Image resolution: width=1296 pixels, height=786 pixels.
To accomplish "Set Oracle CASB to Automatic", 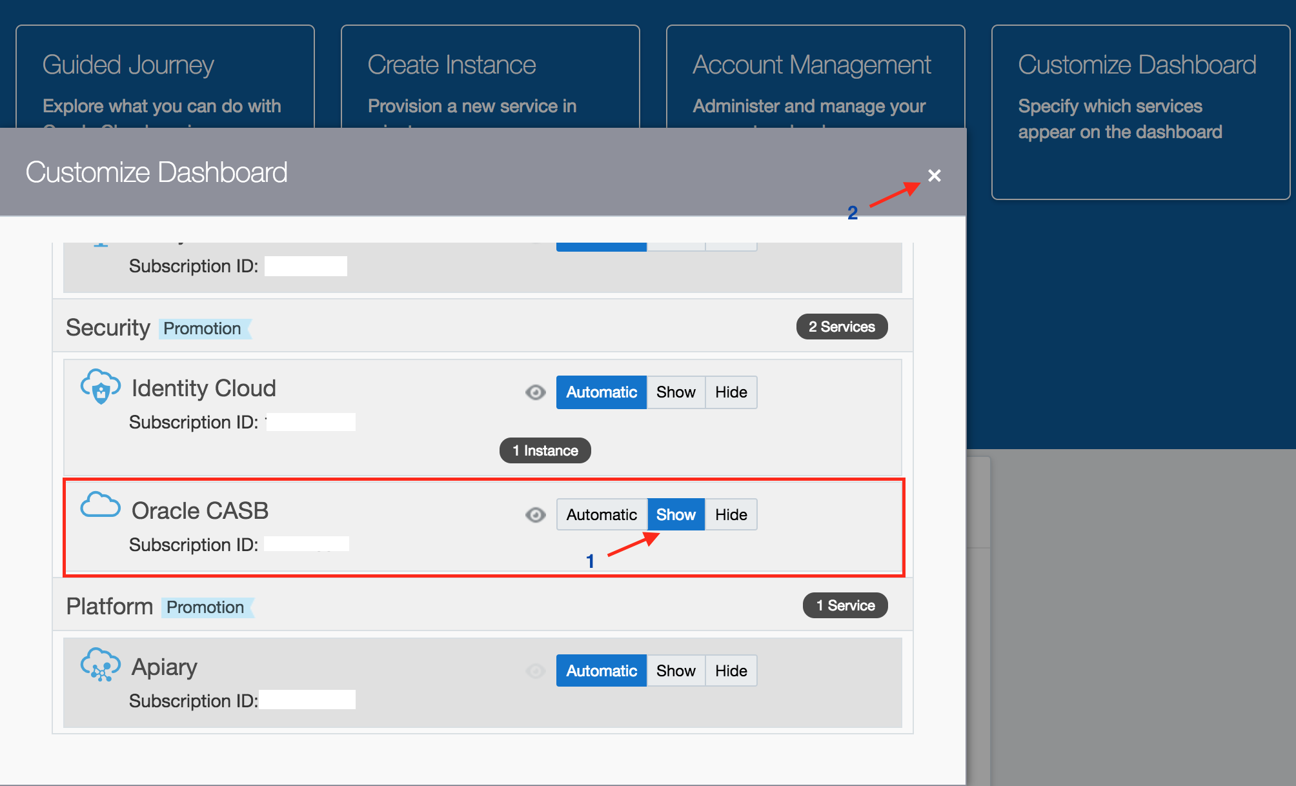I will [x=602, y=515].
